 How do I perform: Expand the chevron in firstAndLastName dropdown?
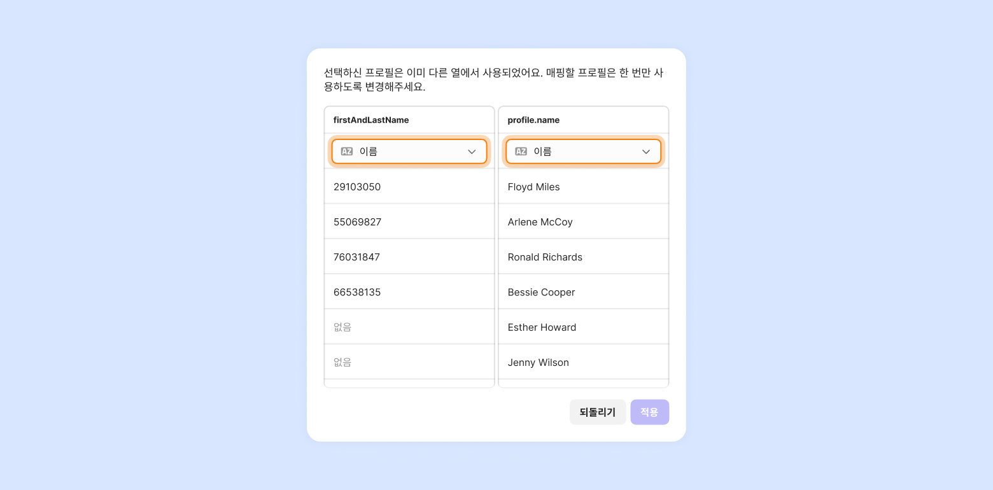tap(472, 151)
